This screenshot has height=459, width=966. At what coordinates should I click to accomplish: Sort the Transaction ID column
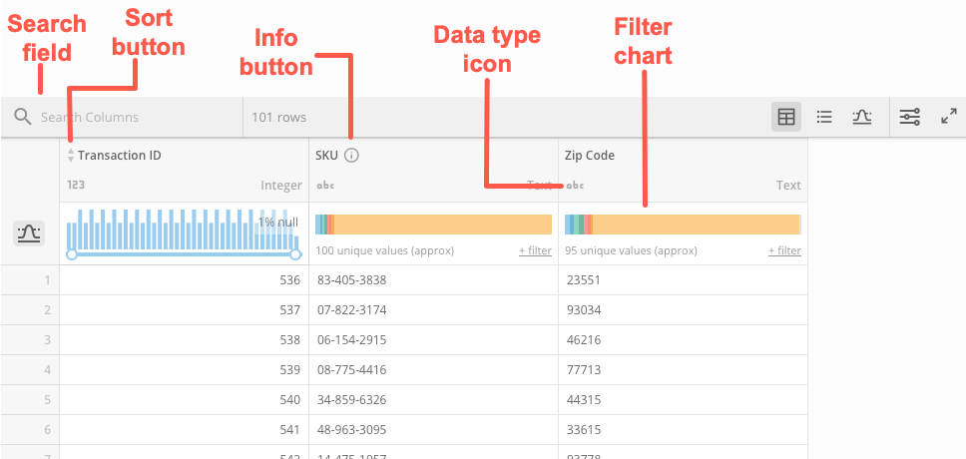70,156
